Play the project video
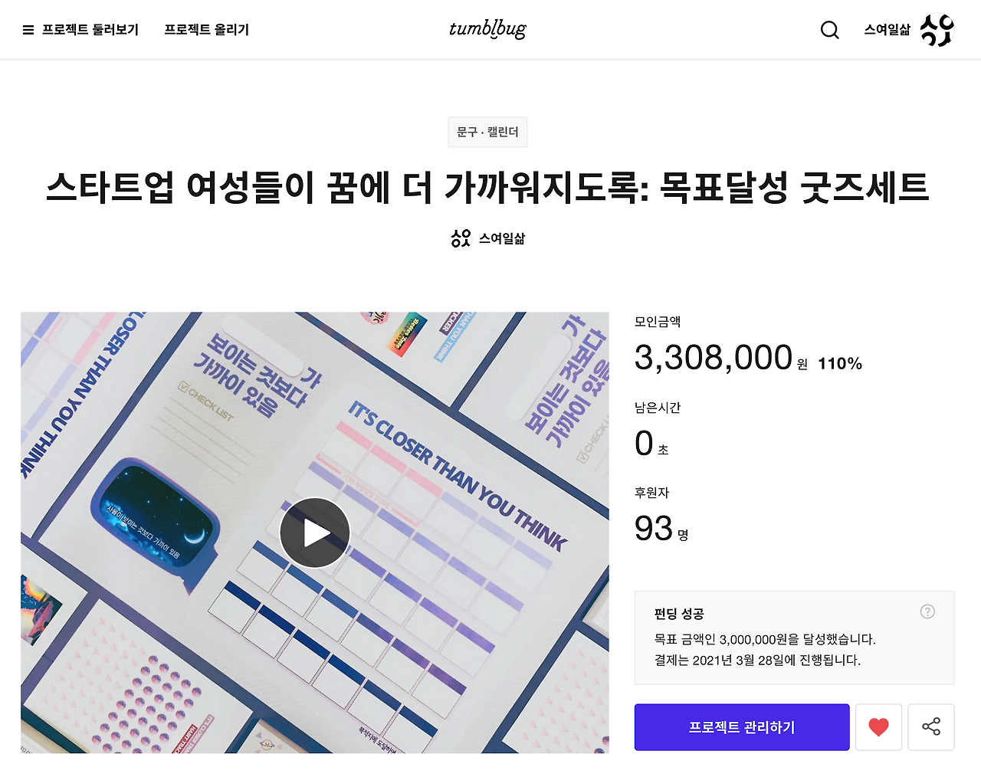Image resolution: width=981 pixels, height=777 pixels. pos(315,533)
